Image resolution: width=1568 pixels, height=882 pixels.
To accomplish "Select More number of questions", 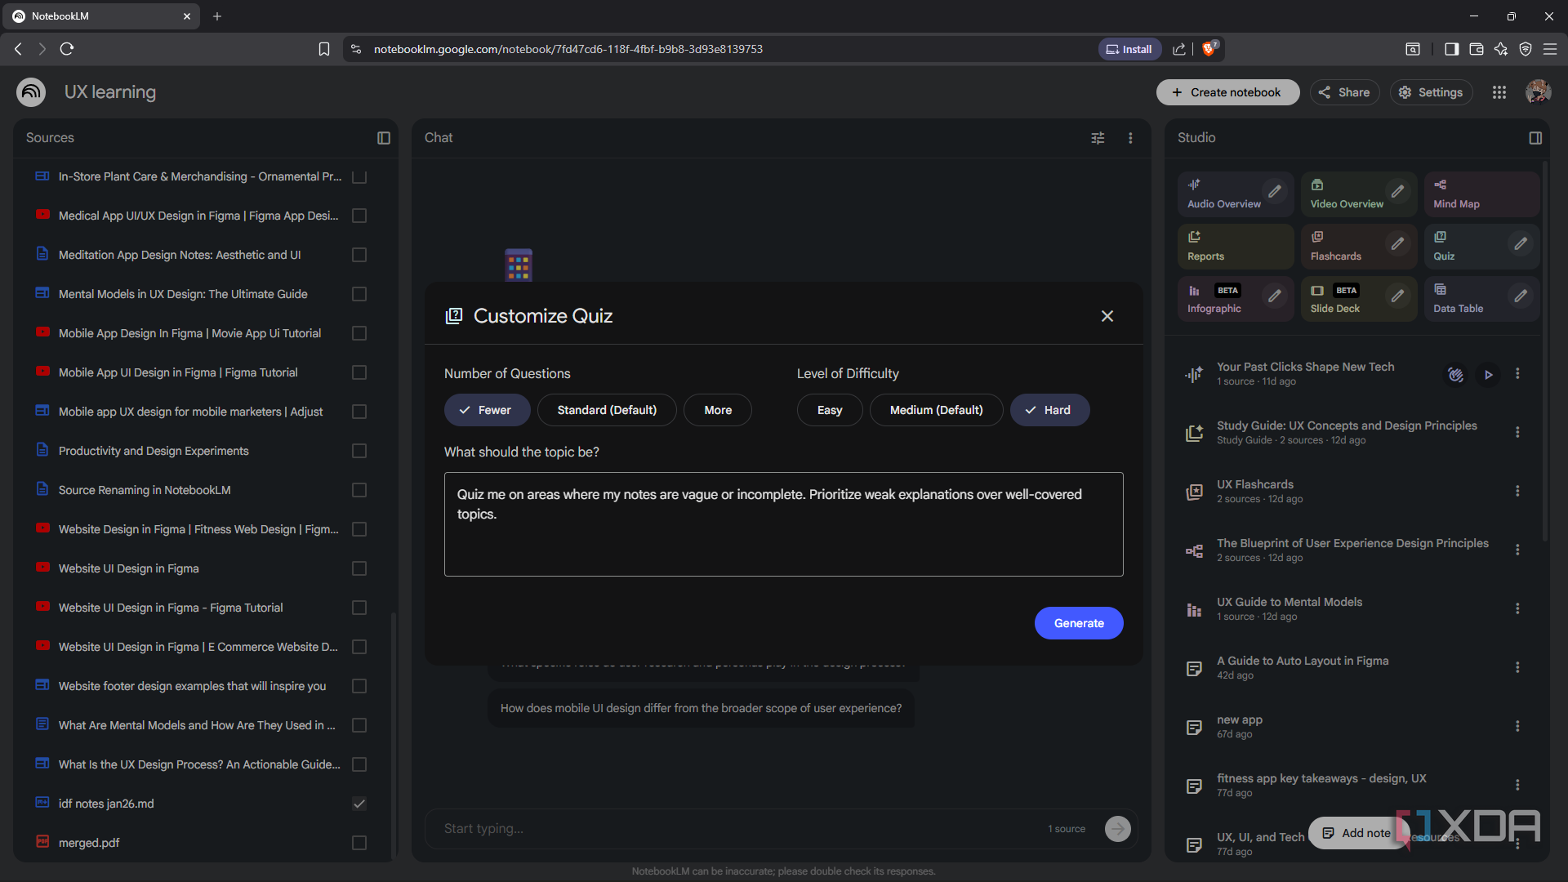I will (718, 410).
